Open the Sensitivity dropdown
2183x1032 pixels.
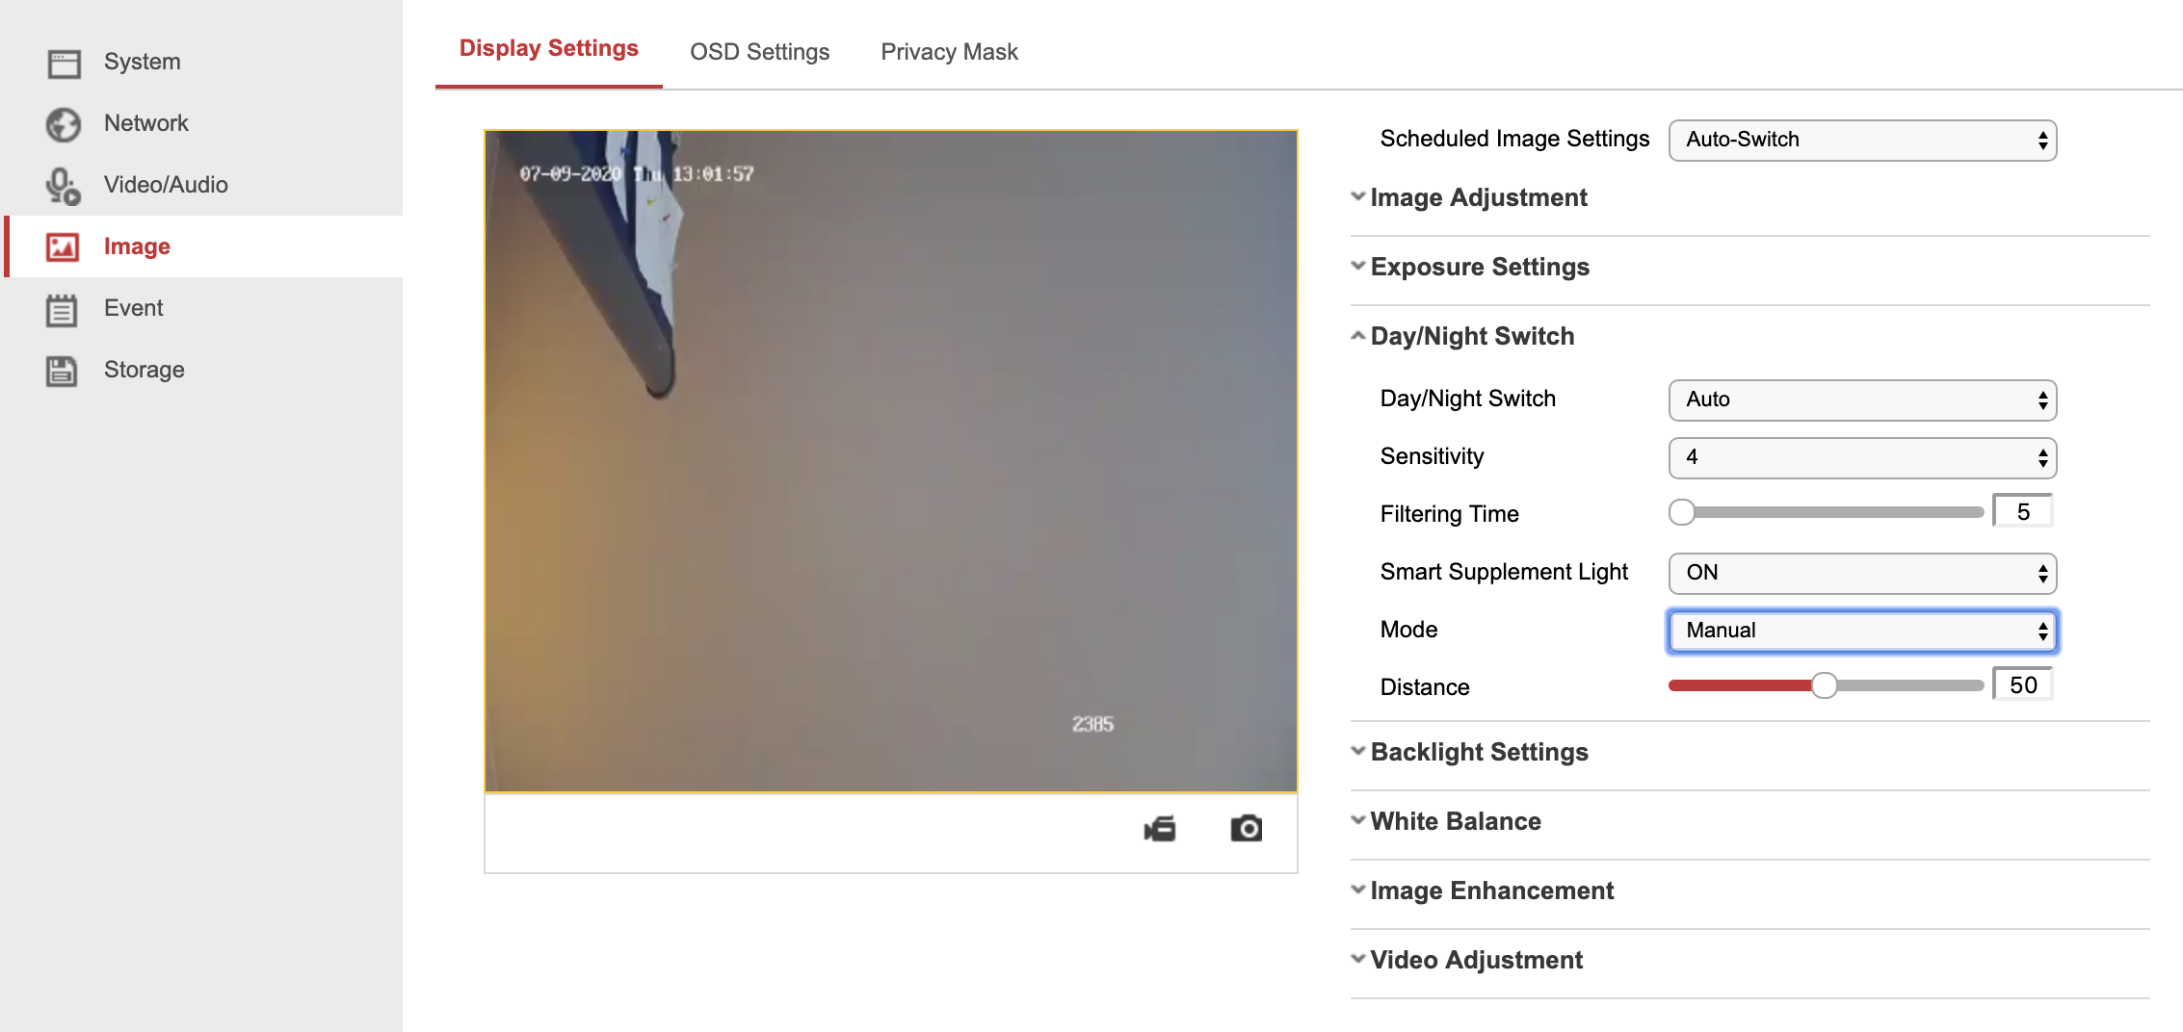click(x=1861, y=458)
